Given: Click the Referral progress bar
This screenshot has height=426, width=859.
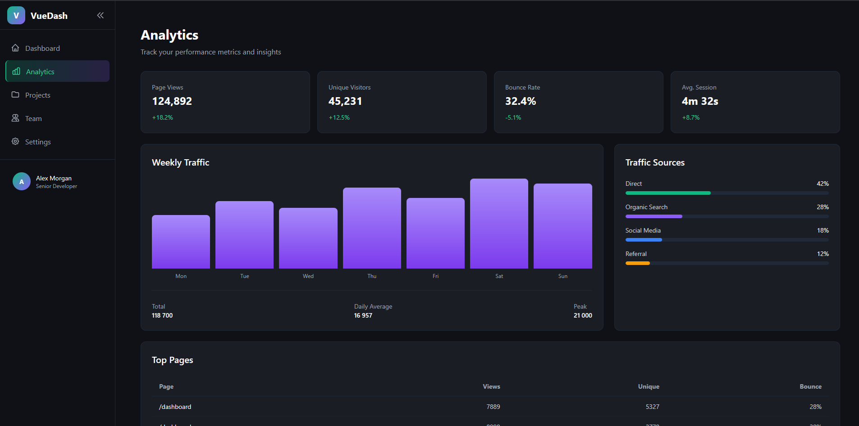Looking at the screenshot, I should 727,263.
